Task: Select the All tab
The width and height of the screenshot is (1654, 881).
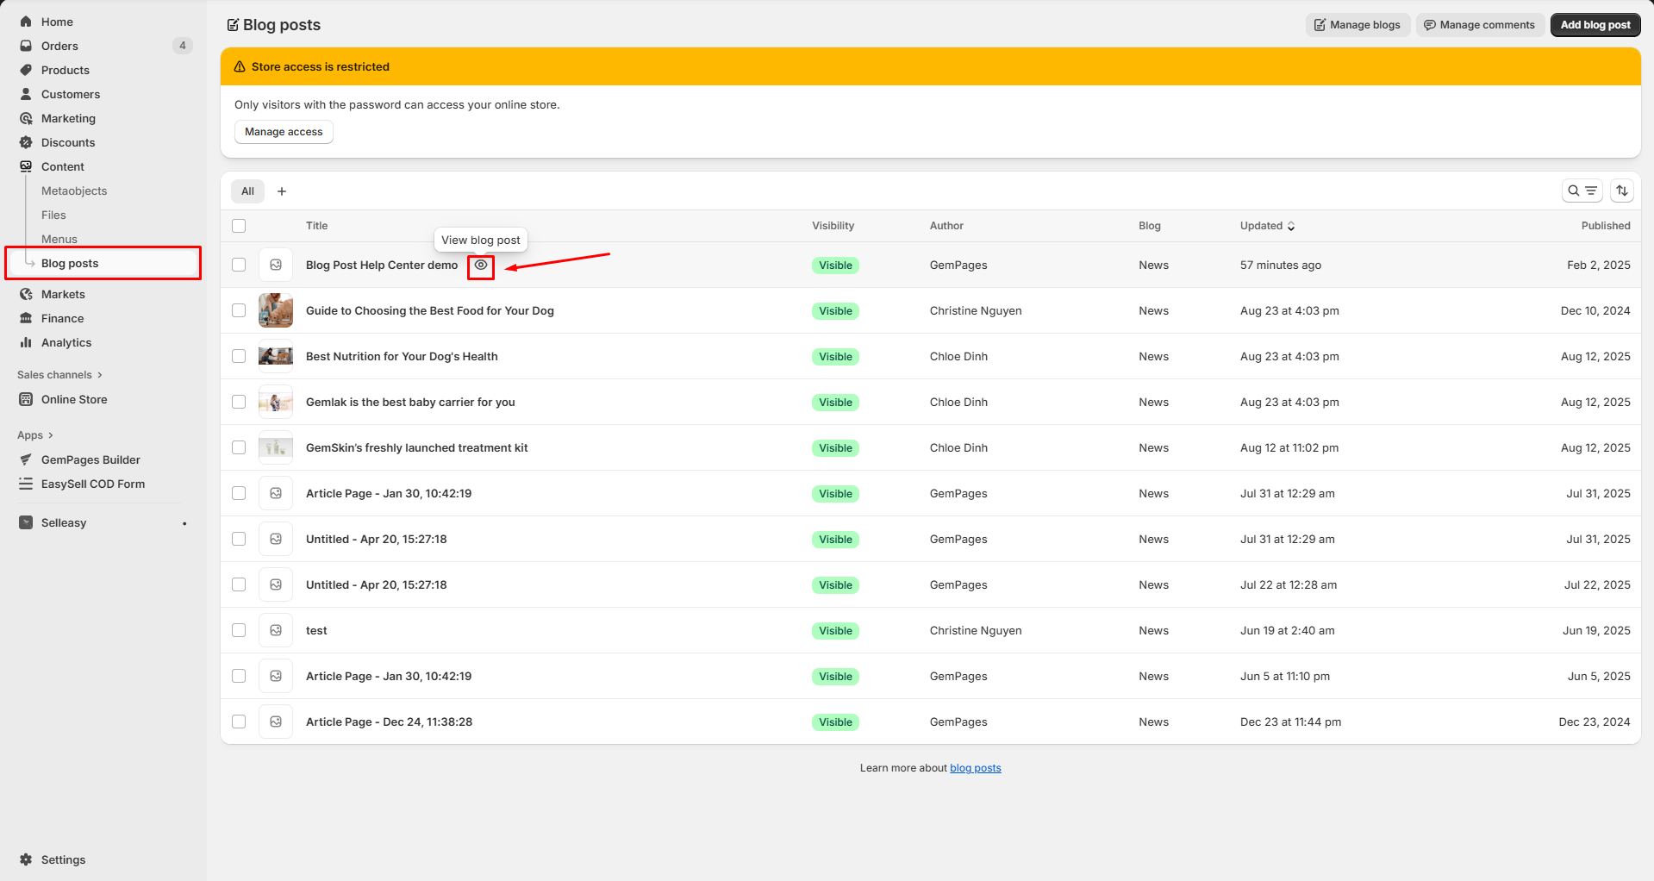Action: point(247,191)
